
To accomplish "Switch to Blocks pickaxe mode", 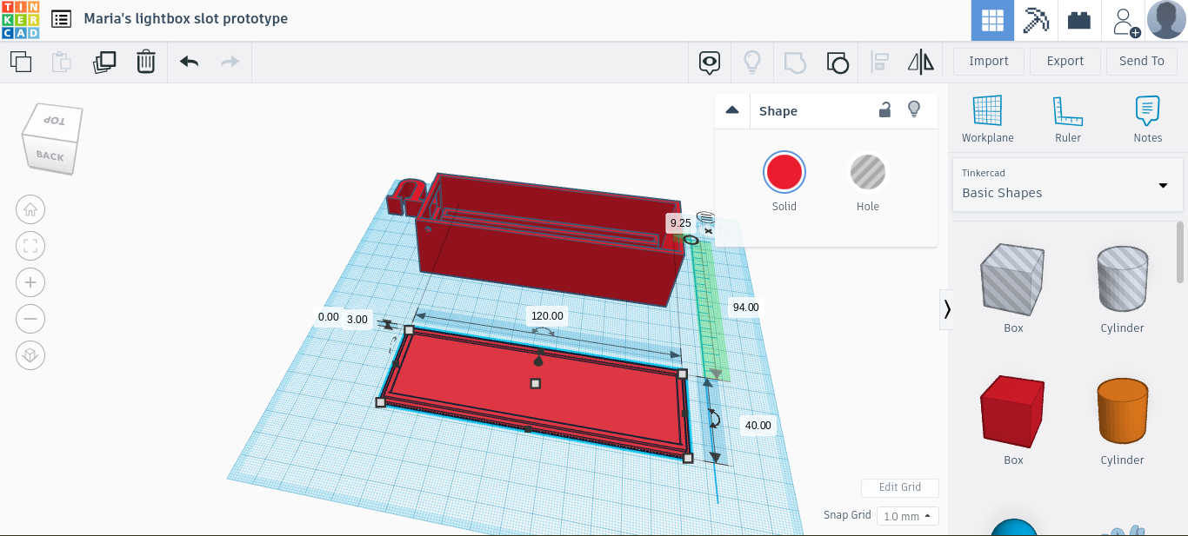I will coord(1036,20).
